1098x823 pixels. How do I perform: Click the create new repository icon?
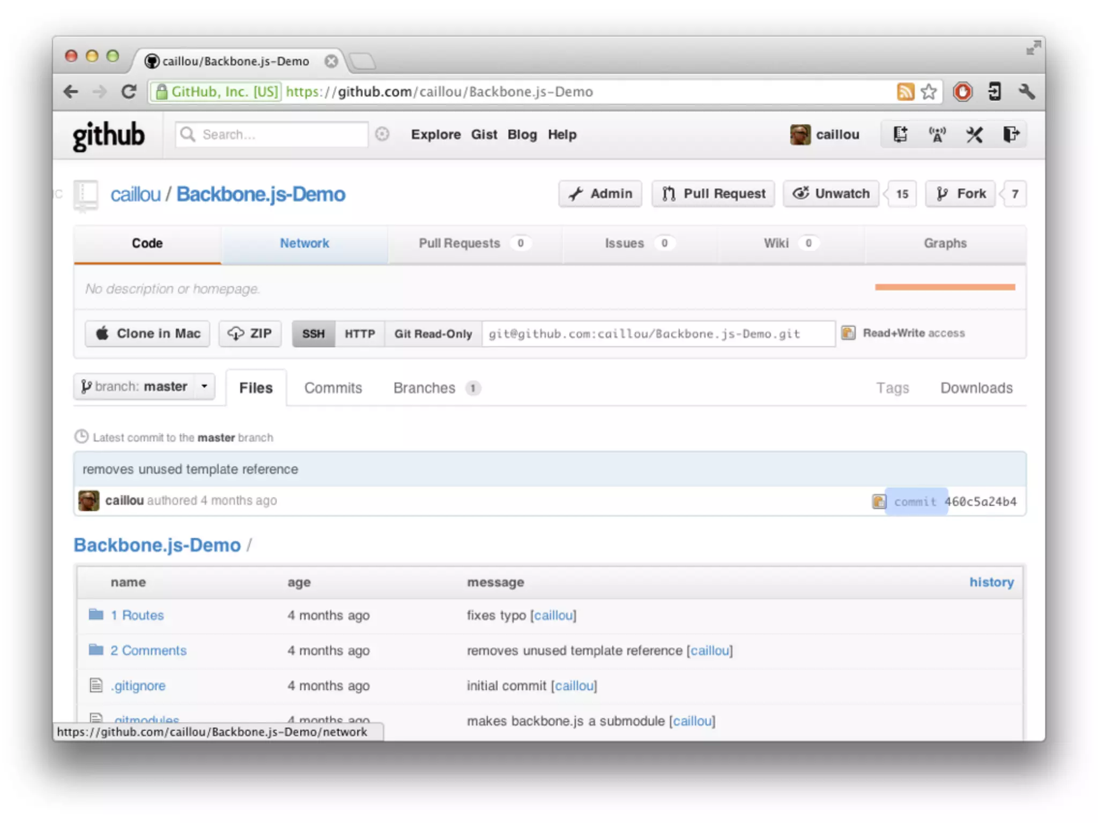[900, 134]
